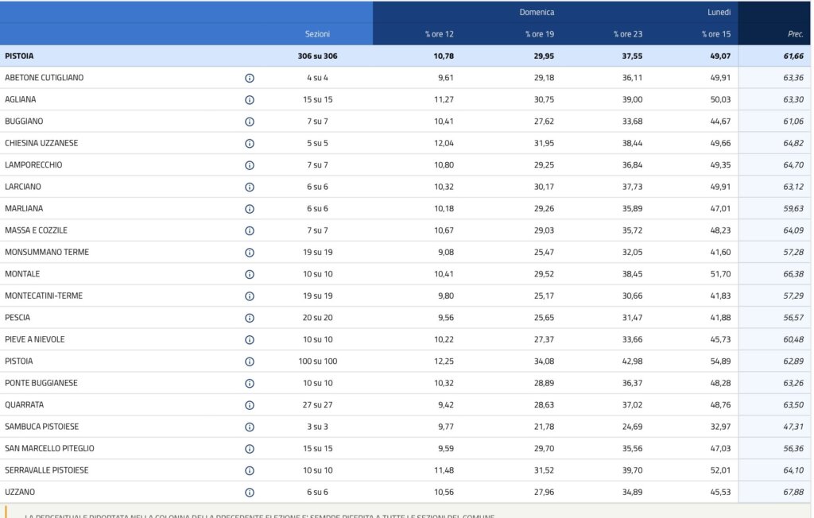Select the '% ore 12' column header
814x518 pixels.
click(439, 34)
